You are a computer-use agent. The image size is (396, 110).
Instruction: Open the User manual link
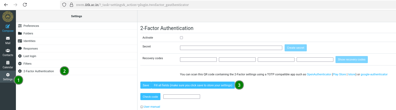click(152, 107)
